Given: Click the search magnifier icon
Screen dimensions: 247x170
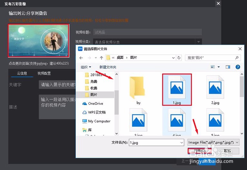Looking at the screenshot, I should (237, 58).
